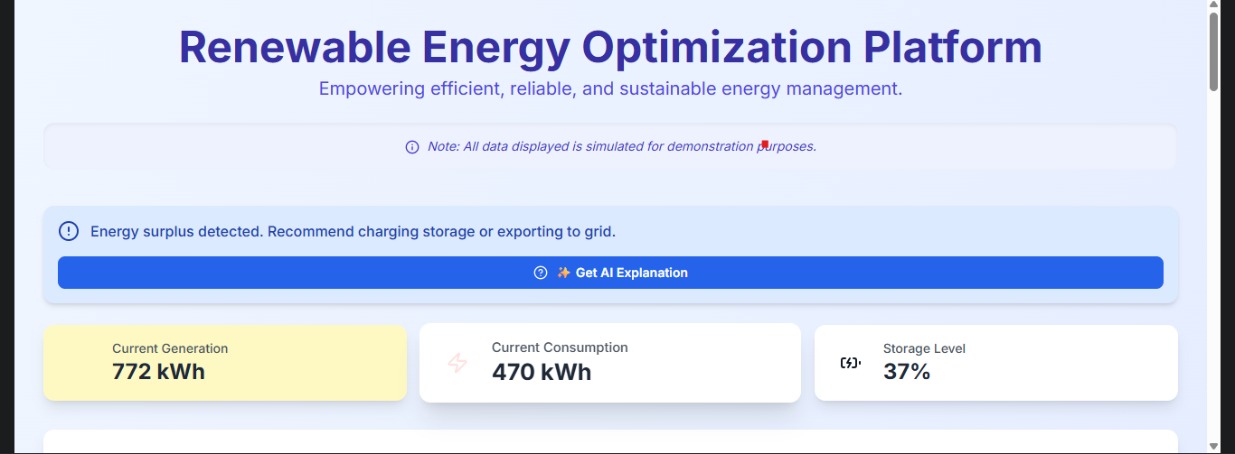Select the Current Consumption card
Screen dimensions: 1235x454
(610, 363)
